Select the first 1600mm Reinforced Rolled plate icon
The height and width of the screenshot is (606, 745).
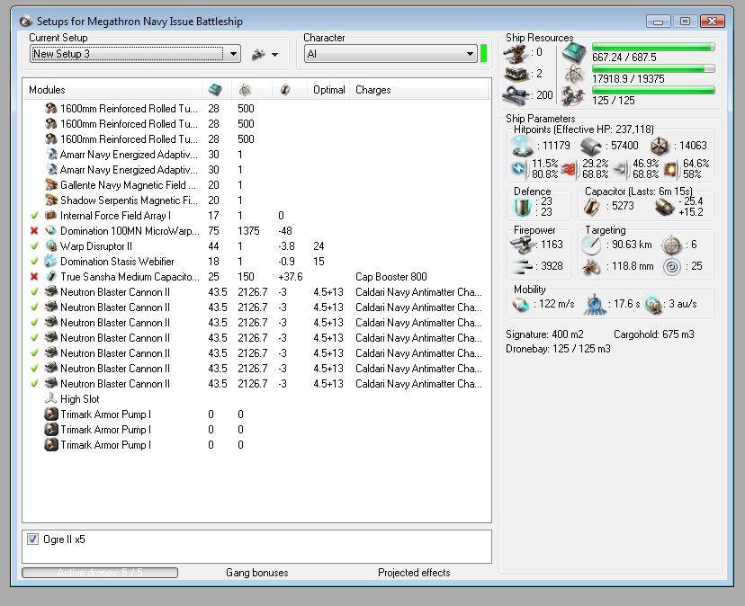point(51,109)
